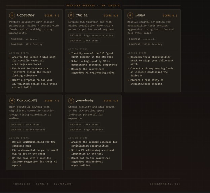Click the SCORE 8.8 label

(111, 15)
